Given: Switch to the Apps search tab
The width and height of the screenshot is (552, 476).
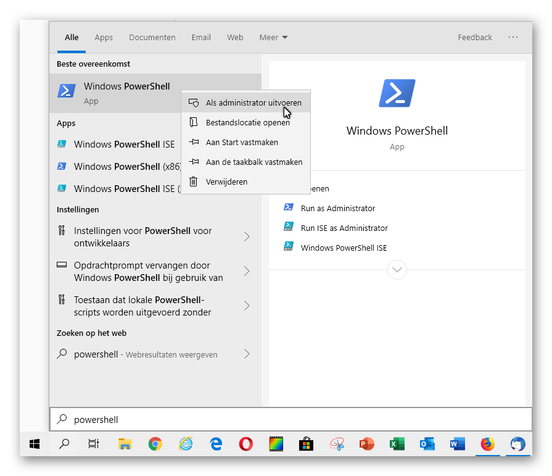Looking at the screenshot, I should 104,37.
